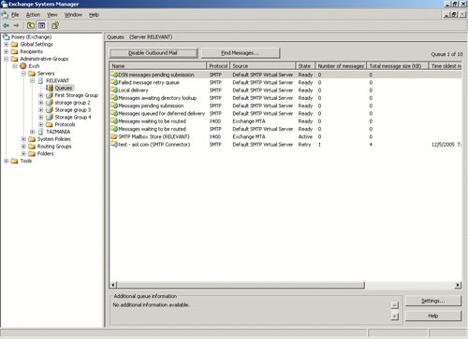
Task: Click additional queue information scroll up arrow
Action: (395, 305)
